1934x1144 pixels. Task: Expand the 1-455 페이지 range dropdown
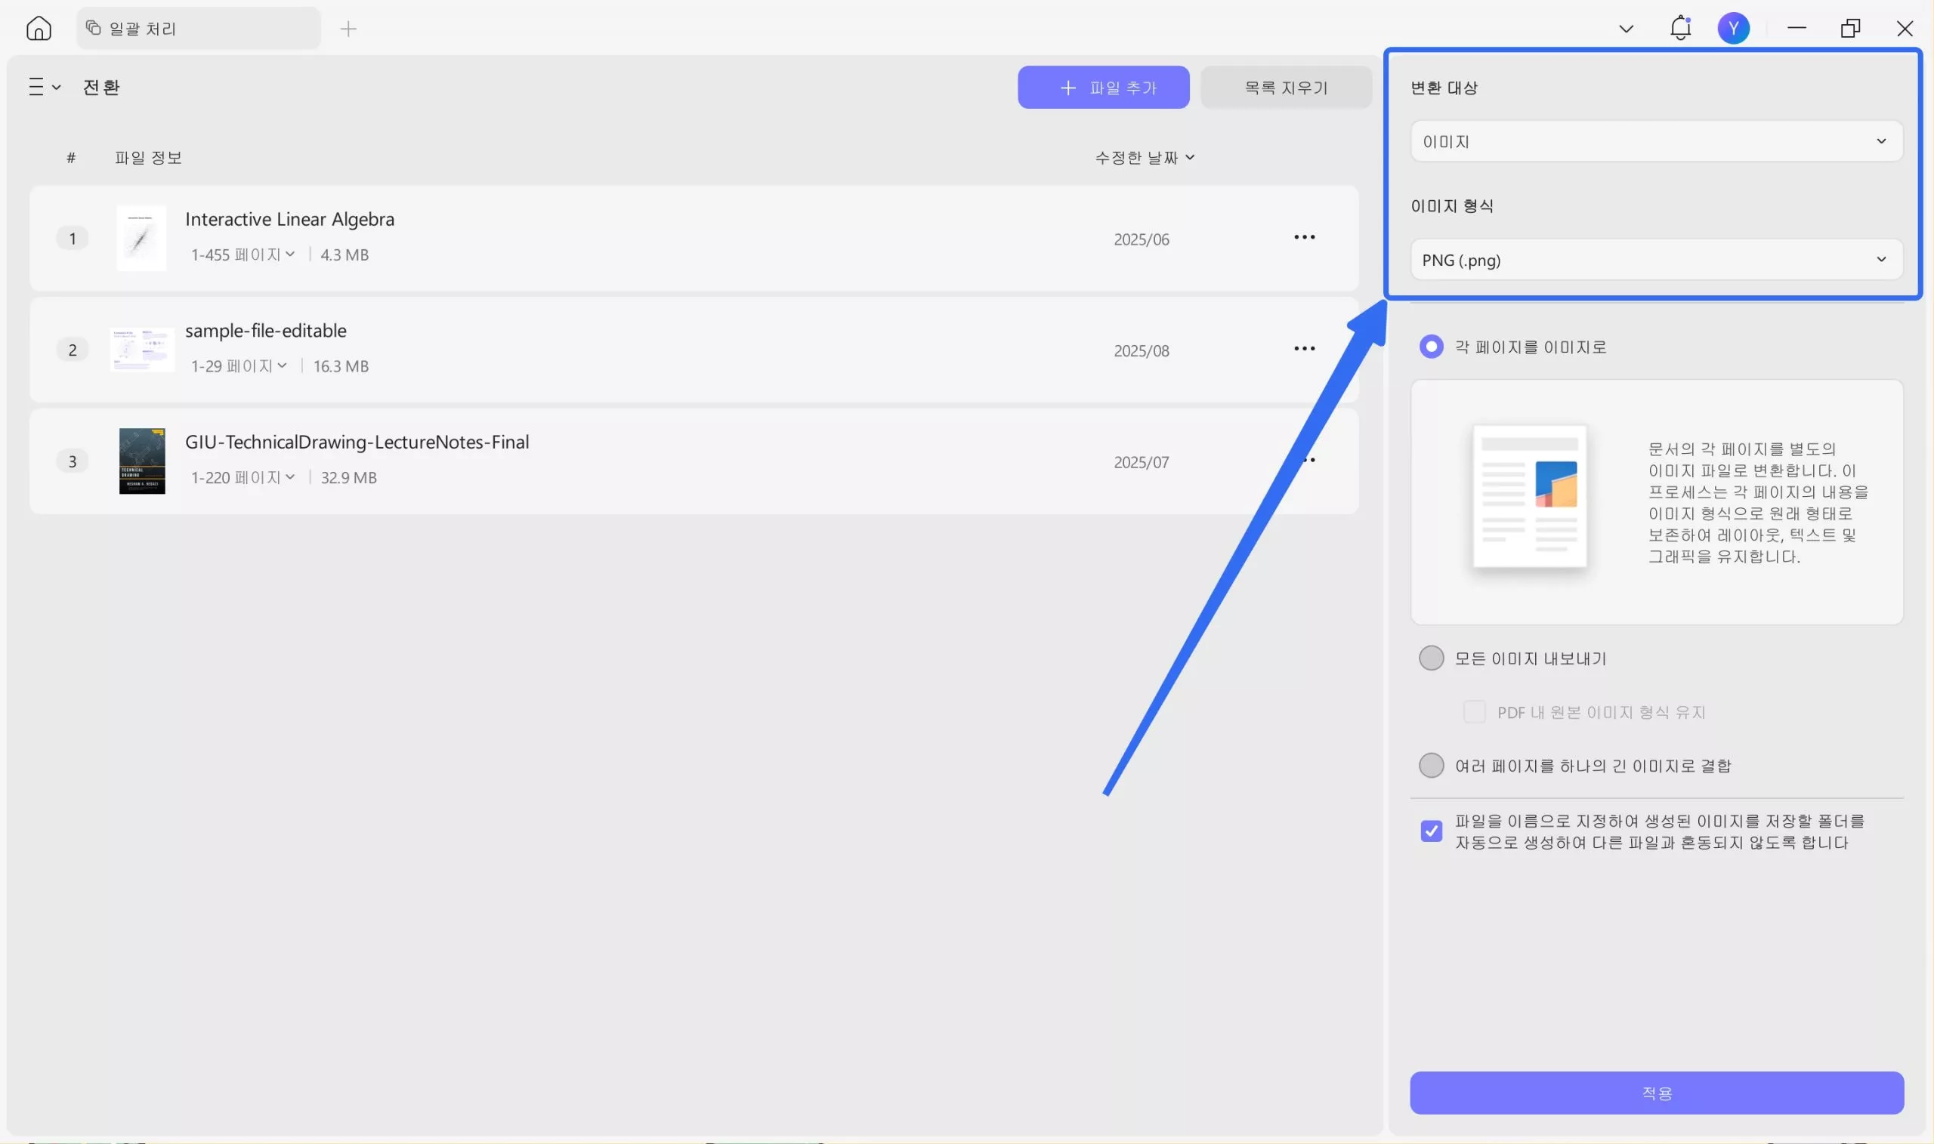tap(244, 254)
